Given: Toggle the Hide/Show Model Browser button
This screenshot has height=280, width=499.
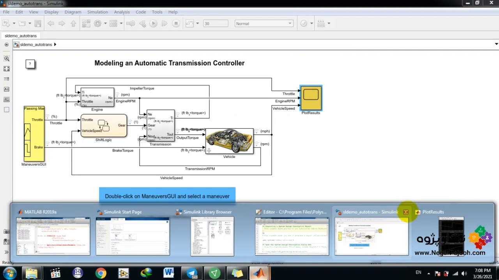Looking at the screenshot, I should click(7, 252).
